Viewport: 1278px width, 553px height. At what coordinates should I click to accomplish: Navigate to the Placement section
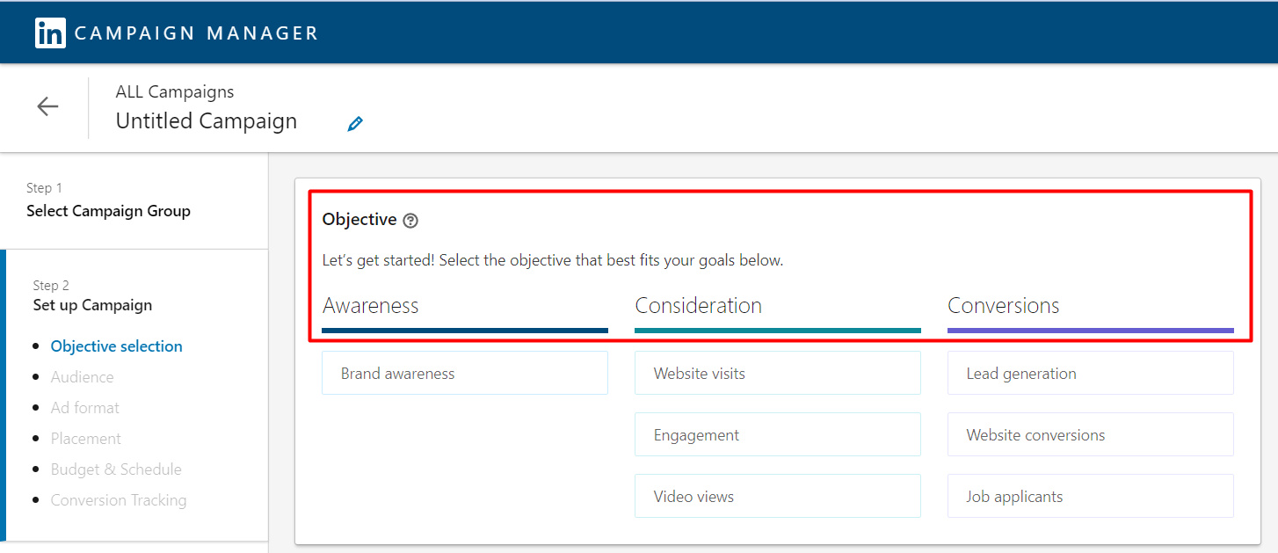pos(86,439)
